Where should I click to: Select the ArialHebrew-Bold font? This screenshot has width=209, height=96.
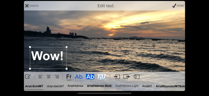point(99,86)
